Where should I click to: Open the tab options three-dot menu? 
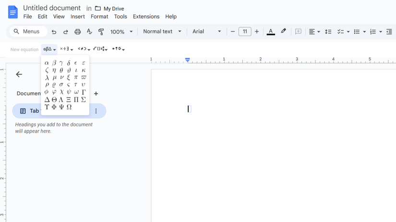[96, 111]
